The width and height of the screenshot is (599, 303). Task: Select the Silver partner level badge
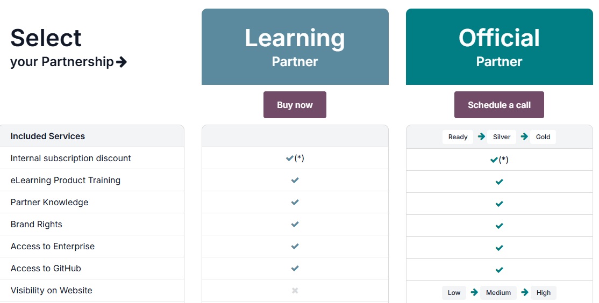pyautogui.click(x=502, y=137)
